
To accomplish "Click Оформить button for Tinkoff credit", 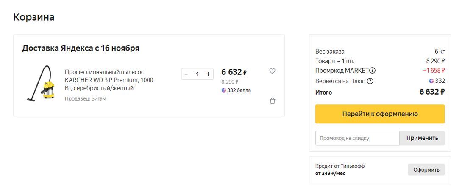I will (x=426, y=170).
